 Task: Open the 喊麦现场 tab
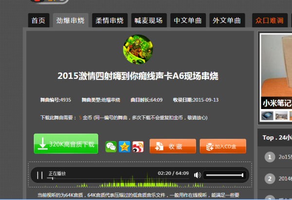click(x=149, y=20)
